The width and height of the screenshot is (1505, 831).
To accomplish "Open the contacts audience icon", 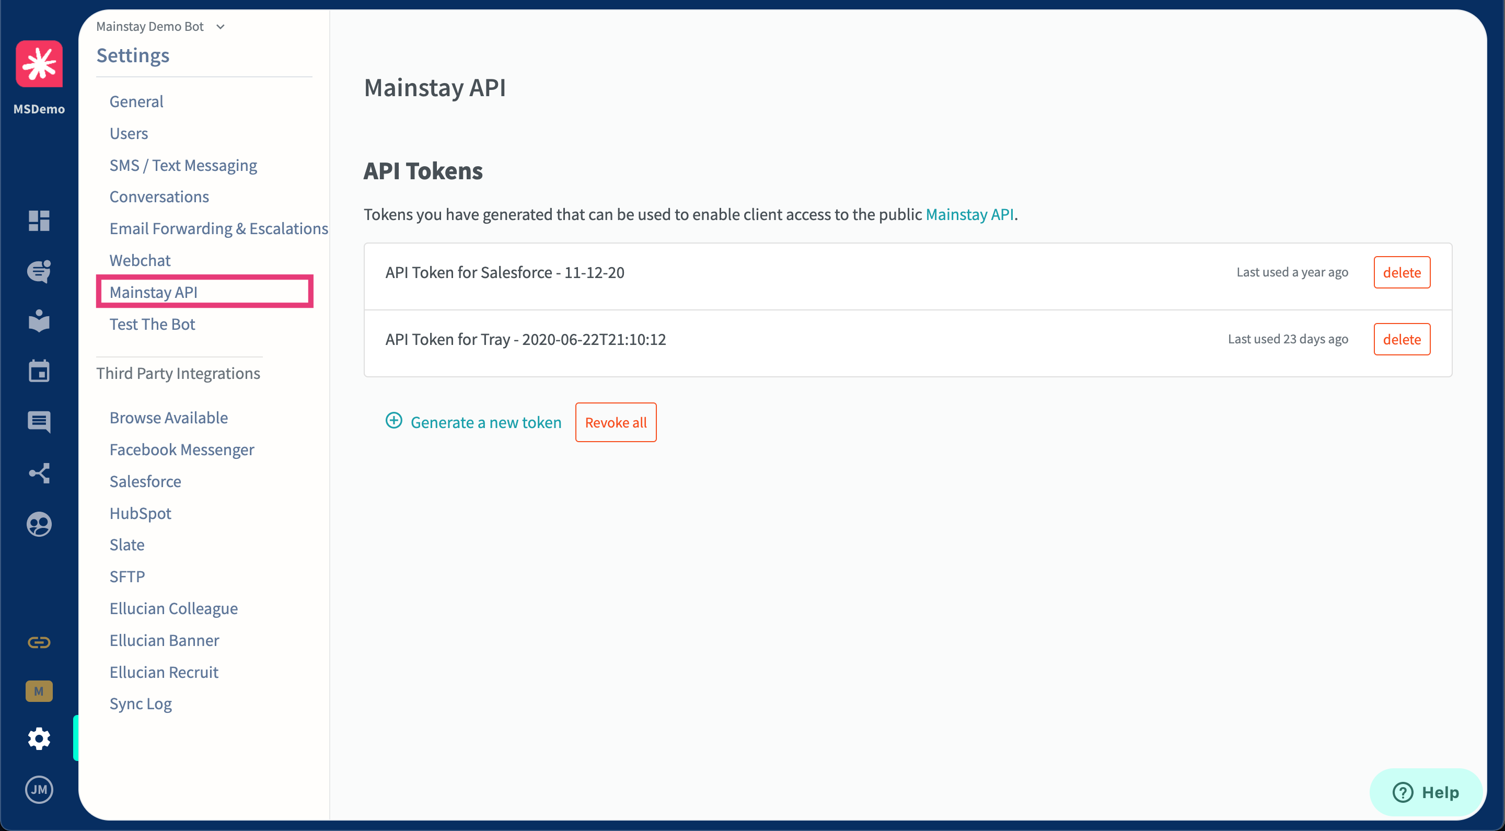I will (x=39, y=524).
